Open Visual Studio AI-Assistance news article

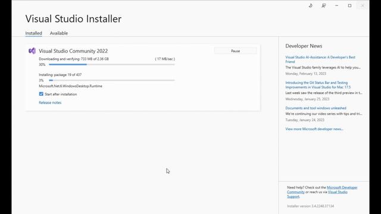[320, 59]
